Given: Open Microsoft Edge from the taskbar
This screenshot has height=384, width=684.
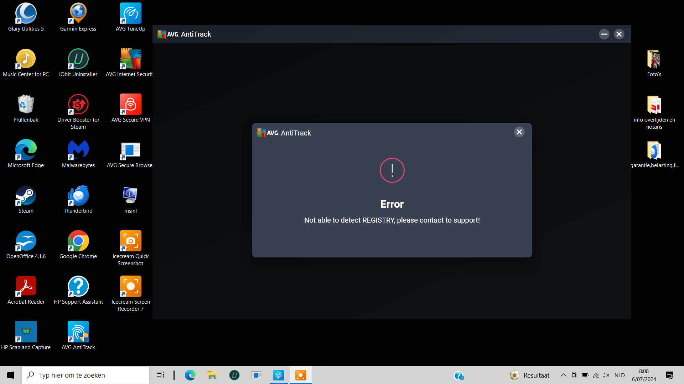Looking at the screenshot, I should coord(190,375).
